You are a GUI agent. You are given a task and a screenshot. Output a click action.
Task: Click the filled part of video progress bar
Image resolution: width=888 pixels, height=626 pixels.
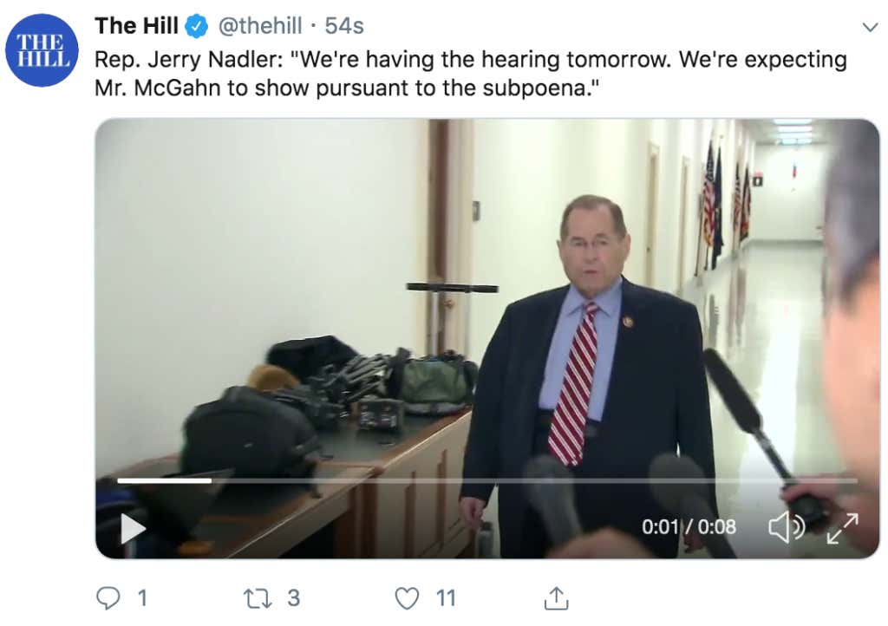coord(164,481)
